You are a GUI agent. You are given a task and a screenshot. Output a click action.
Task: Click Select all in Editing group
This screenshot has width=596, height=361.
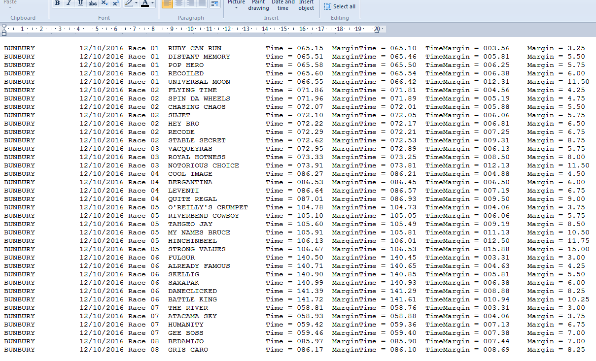340,6
